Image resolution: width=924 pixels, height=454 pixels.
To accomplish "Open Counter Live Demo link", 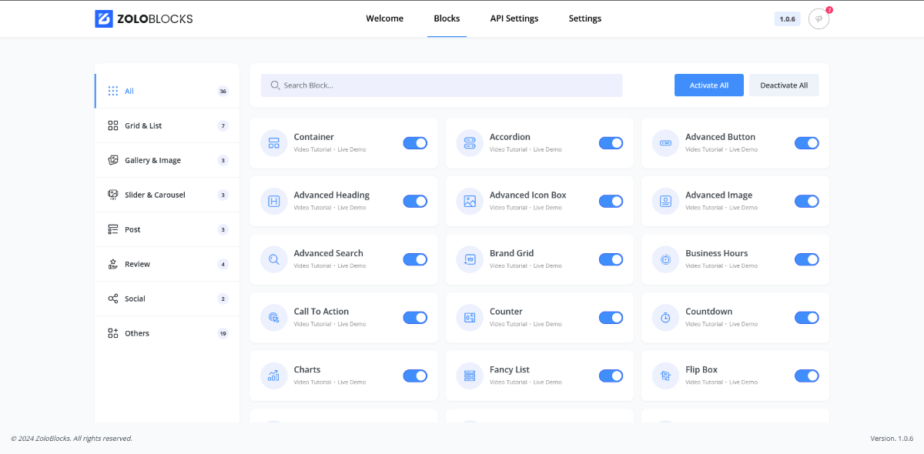I will pos(547,324).
